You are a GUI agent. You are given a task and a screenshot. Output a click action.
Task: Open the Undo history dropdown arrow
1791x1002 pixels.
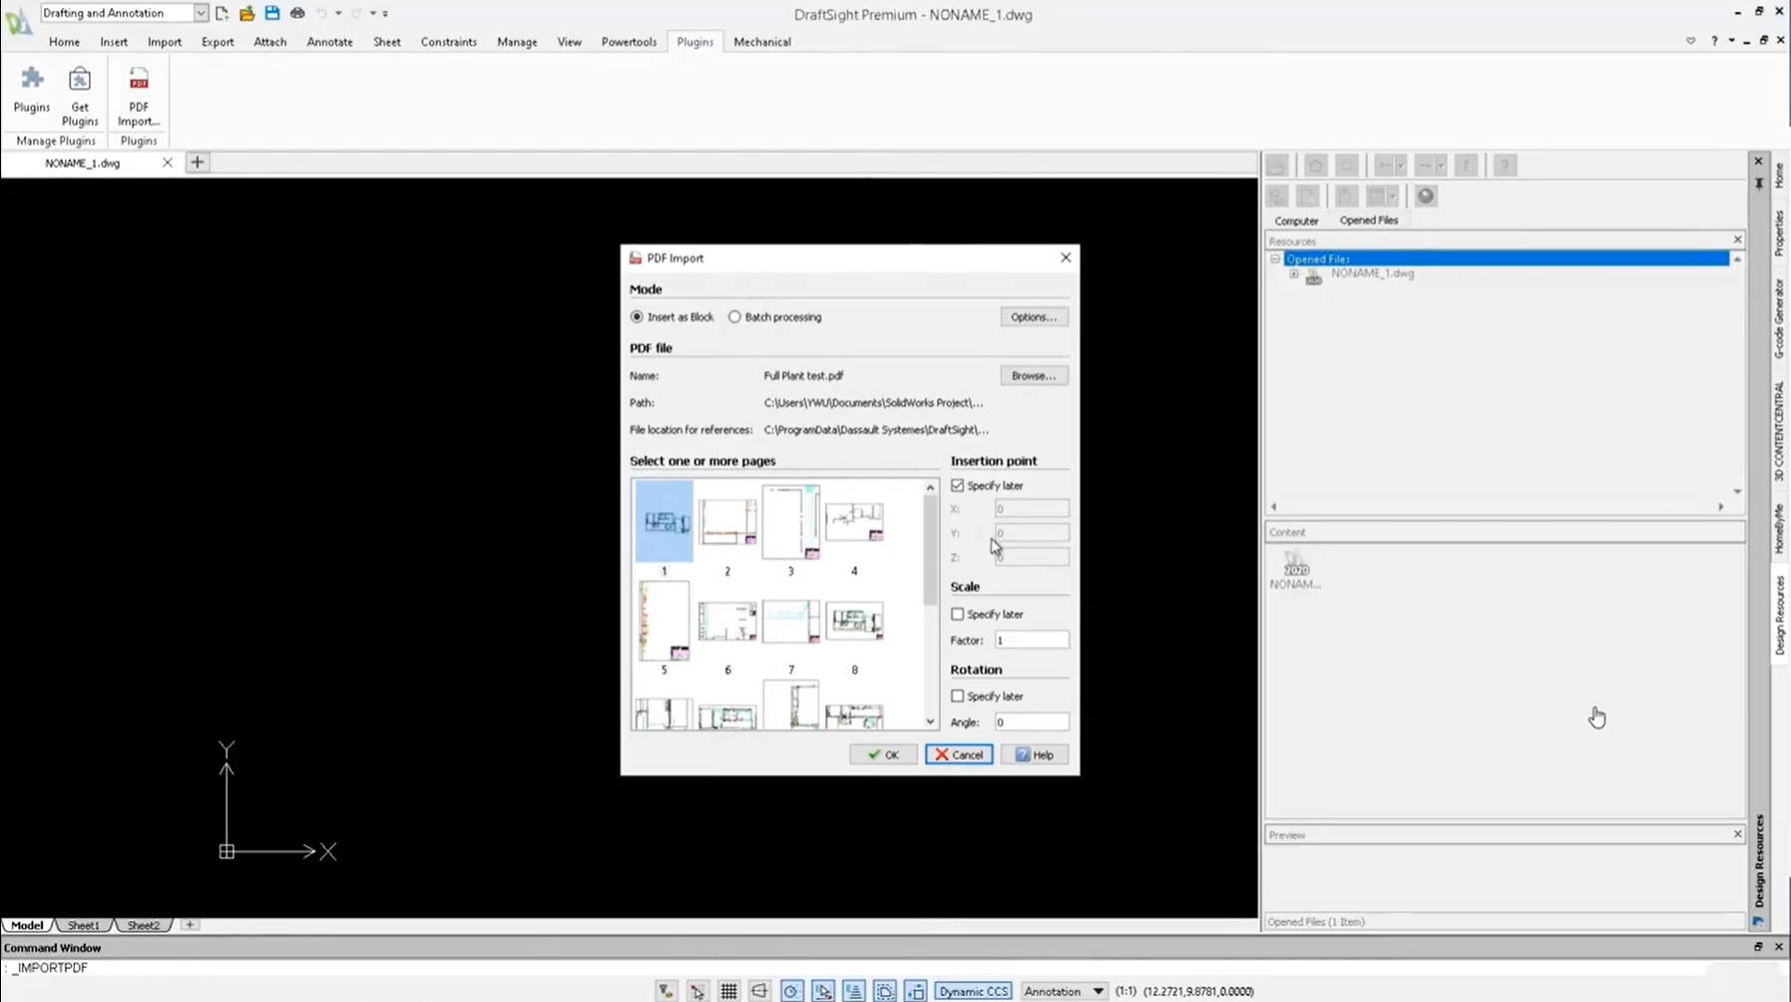tap(338, 13)
